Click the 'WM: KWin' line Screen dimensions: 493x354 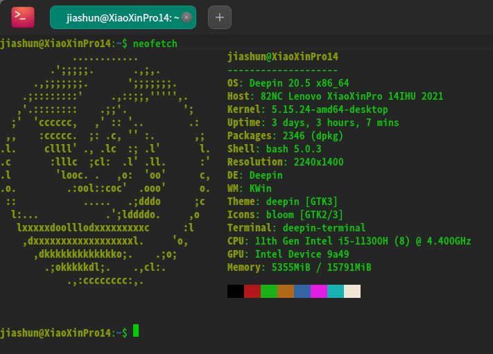(x=250, y=189)
